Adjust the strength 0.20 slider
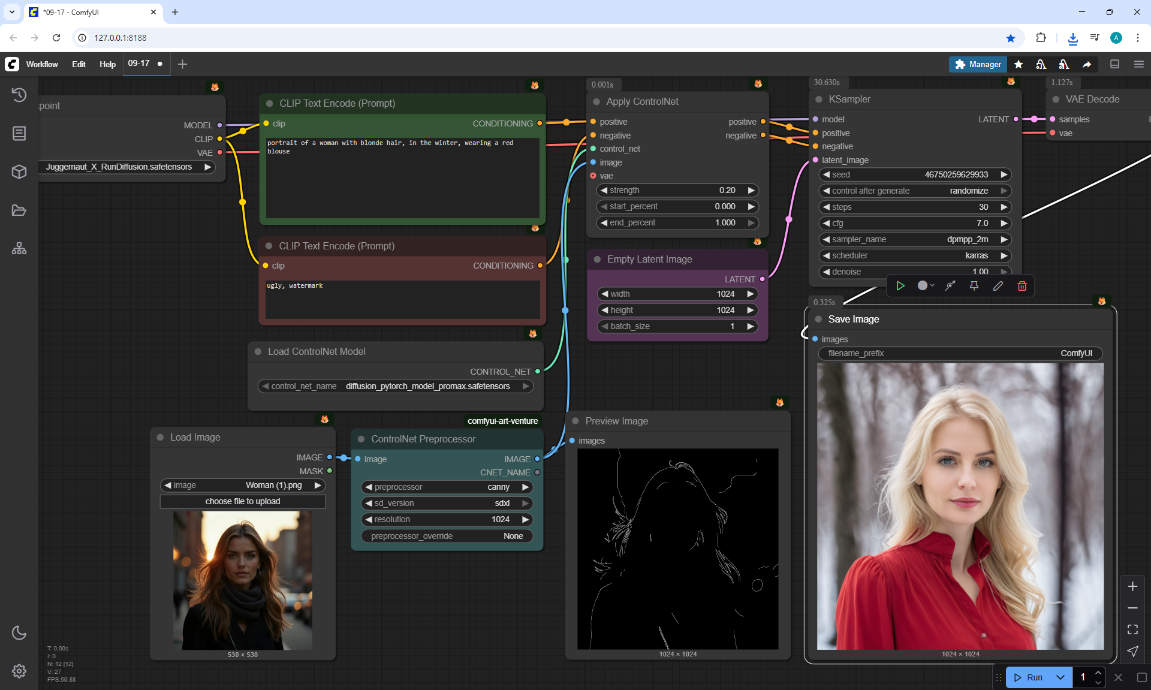 point(677,190)
